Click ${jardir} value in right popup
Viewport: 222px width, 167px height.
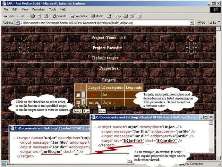pyautogui.click(x=166, y=141)
